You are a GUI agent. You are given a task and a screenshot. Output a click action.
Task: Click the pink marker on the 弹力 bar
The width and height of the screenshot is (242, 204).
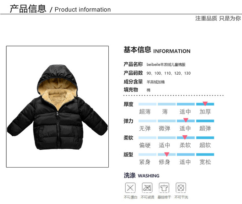(x=186, y=120)
